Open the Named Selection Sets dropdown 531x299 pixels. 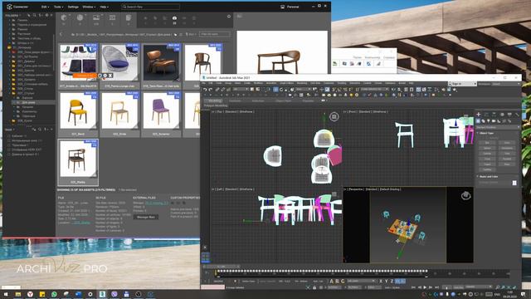point(374,90)
